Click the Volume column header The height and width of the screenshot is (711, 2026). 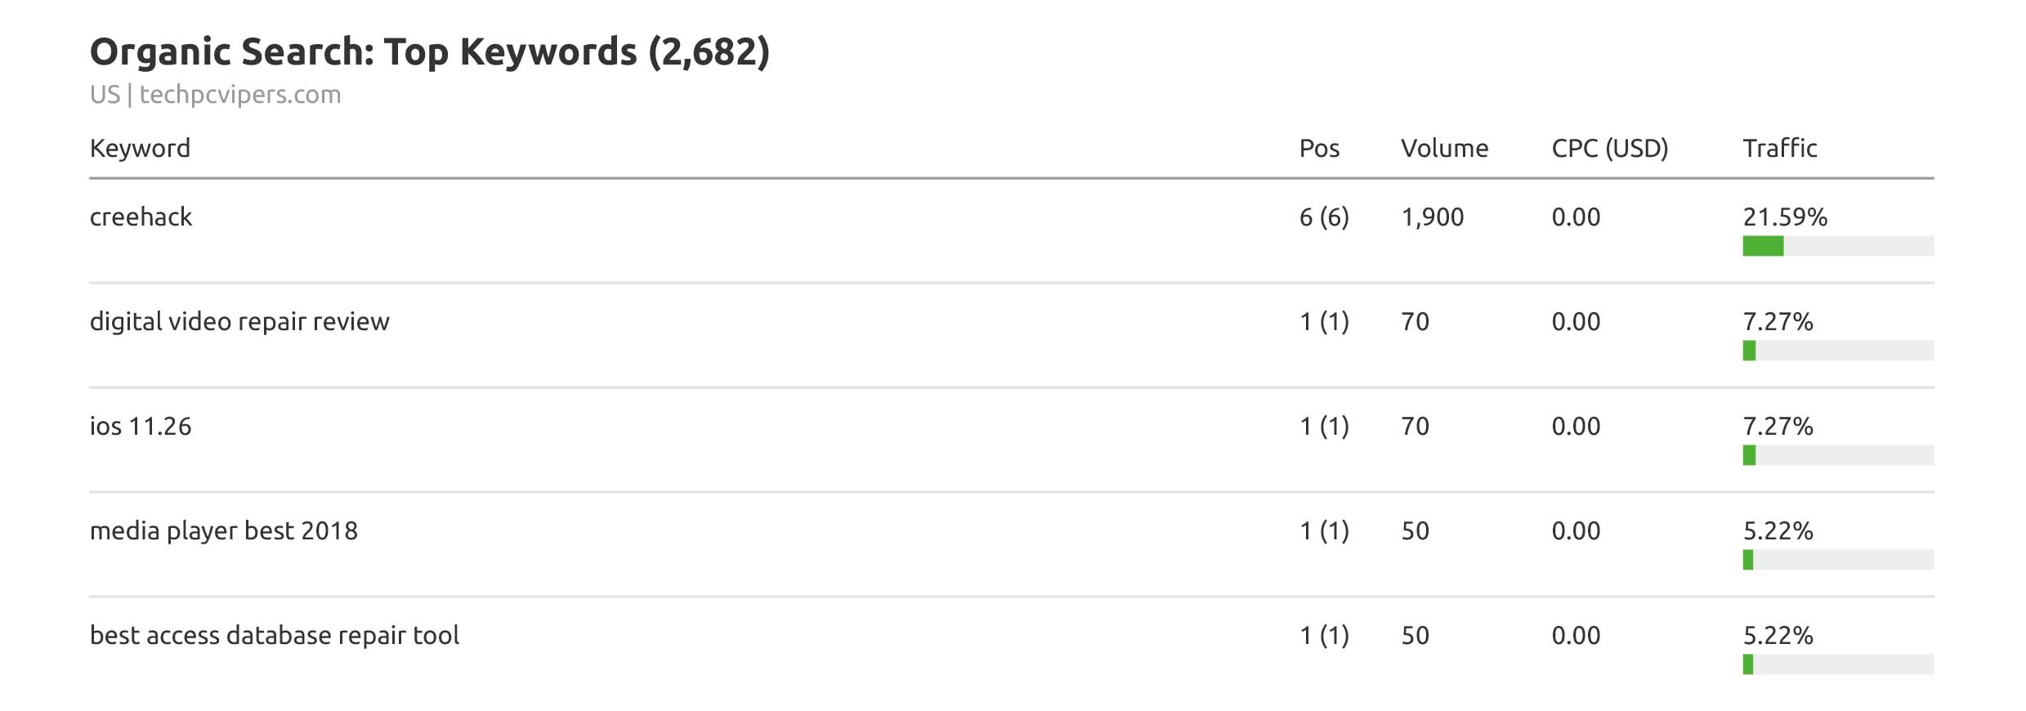(1444, 149)
